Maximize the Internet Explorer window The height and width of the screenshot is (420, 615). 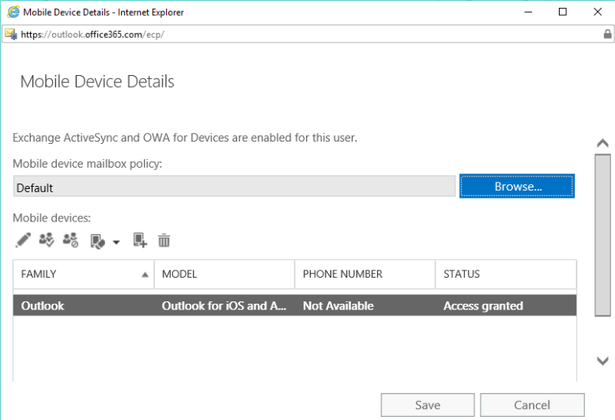(563, 12)
